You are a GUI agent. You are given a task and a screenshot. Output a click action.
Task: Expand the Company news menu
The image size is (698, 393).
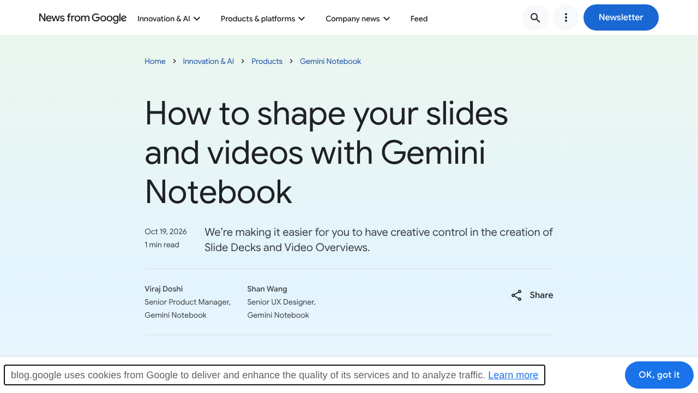[x=358, y=19]
